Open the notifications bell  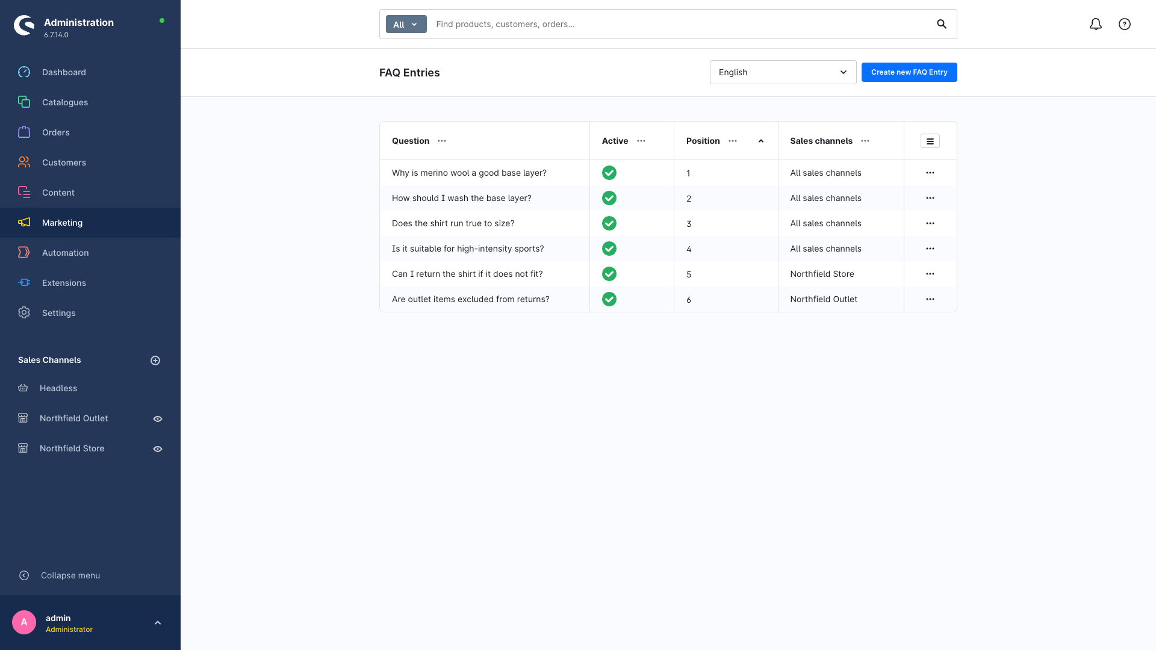click(x=1096, y=24)
